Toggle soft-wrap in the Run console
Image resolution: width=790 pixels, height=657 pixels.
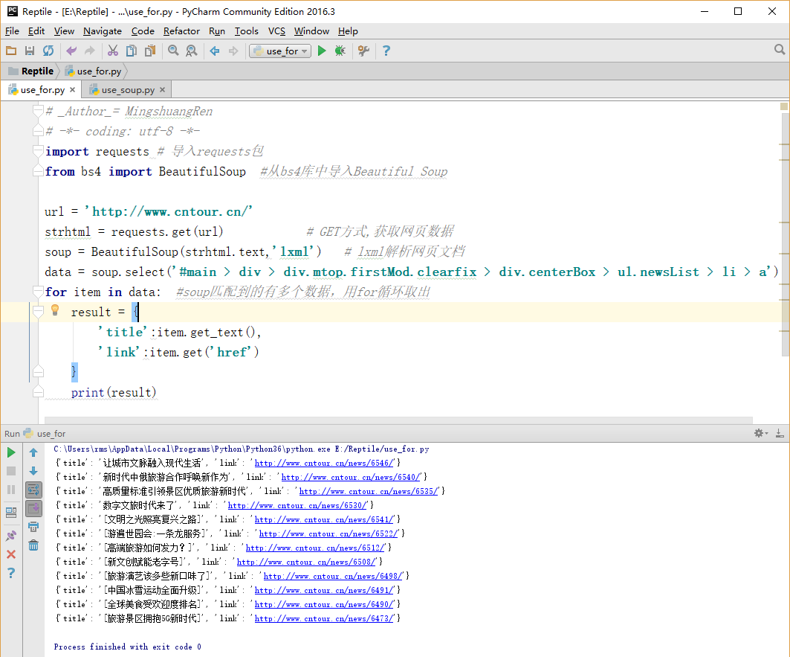pos(33,490)
